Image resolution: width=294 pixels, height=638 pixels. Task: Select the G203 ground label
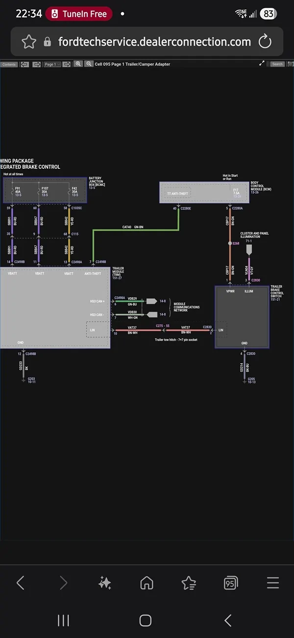point(31,378)
